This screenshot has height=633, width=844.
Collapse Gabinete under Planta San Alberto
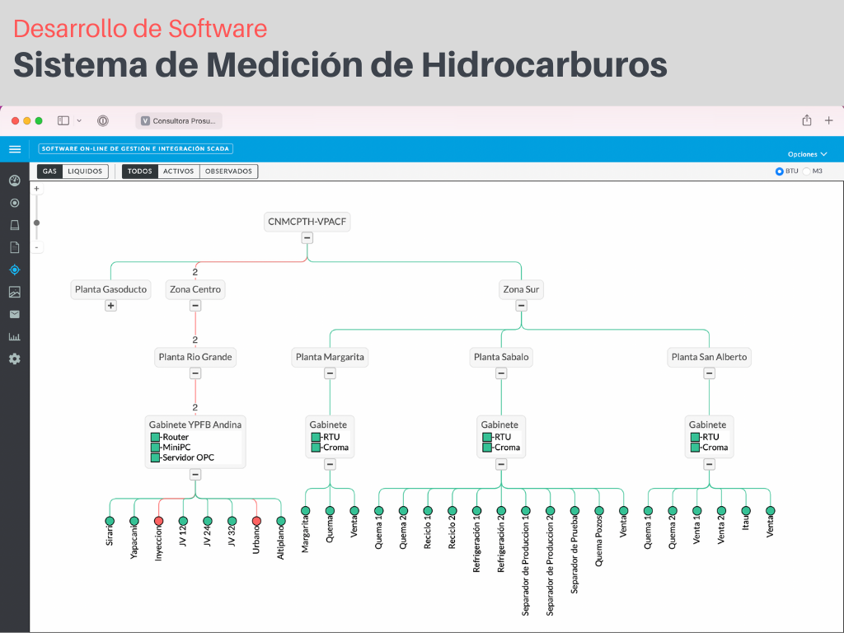[709, 464]
